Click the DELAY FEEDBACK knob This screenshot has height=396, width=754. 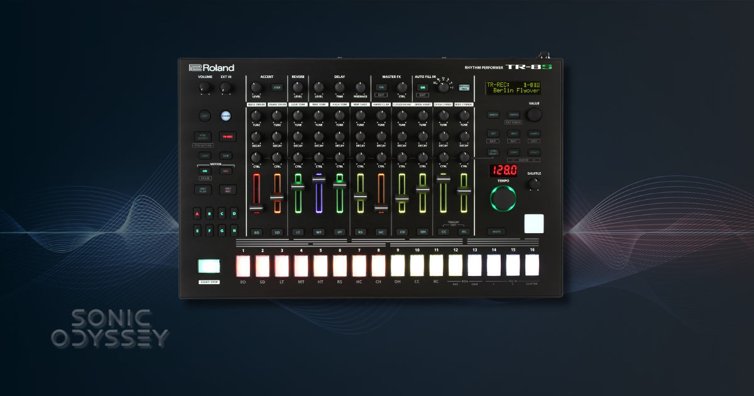[360, 87]
